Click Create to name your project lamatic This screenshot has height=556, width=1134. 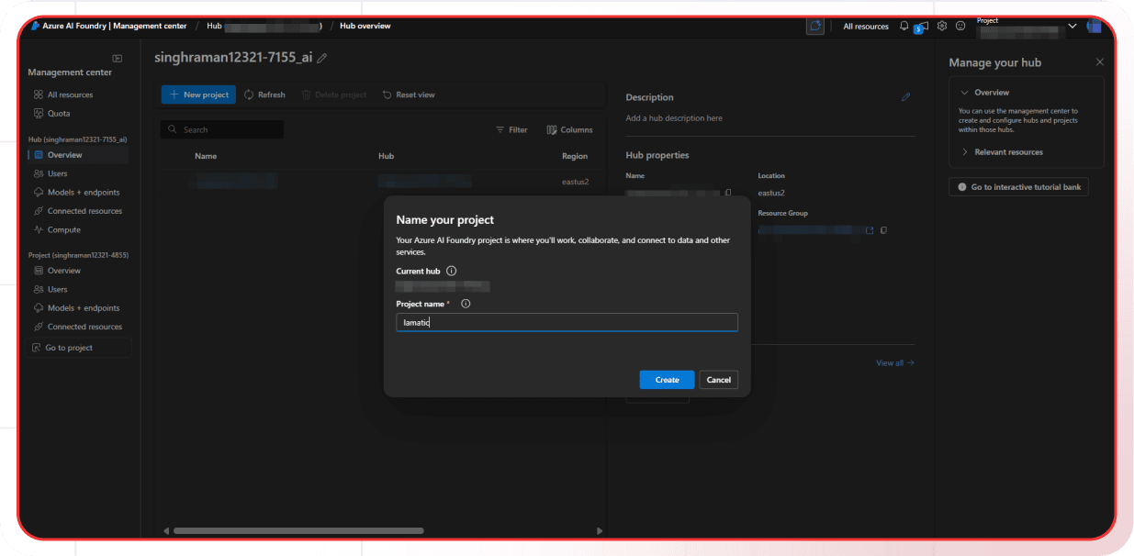[x=667, y=379]
